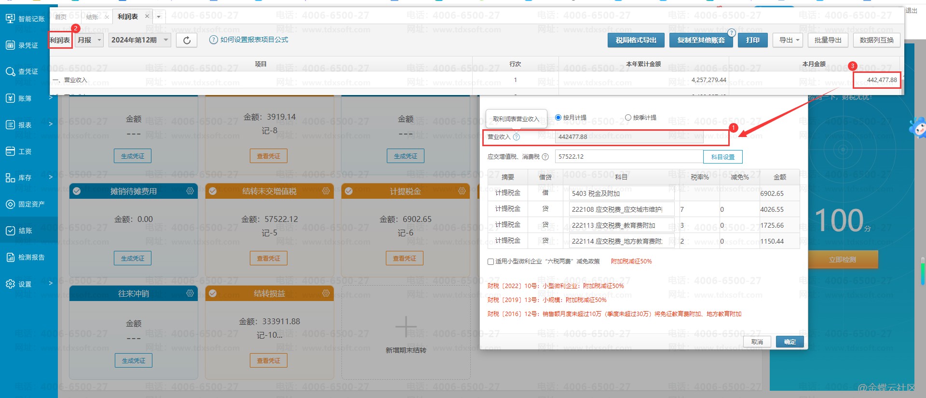The height and width of the screenshot is (398, 926).
Task: Enable the 六税两费 reduction policy checkbox
Action: 490,261
